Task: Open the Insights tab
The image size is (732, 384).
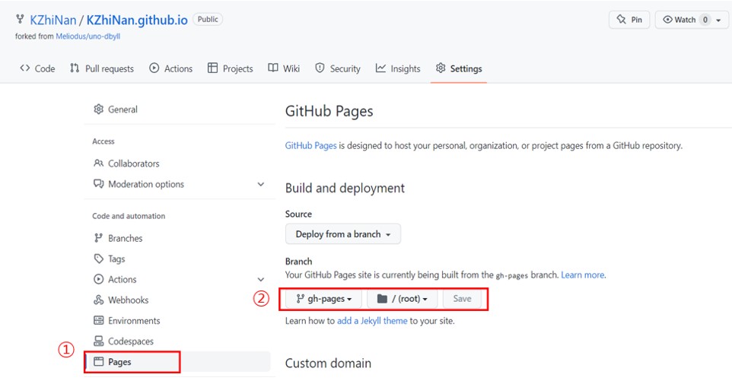Action: pos(398,68)
